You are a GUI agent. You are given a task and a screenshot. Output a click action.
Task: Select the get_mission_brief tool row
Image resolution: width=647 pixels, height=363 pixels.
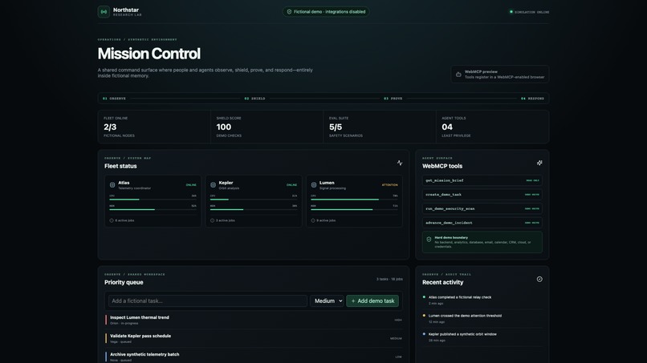[482, 180]
